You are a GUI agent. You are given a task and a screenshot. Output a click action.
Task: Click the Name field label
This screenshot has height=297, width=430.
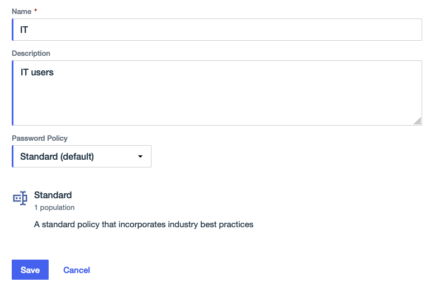21,11
